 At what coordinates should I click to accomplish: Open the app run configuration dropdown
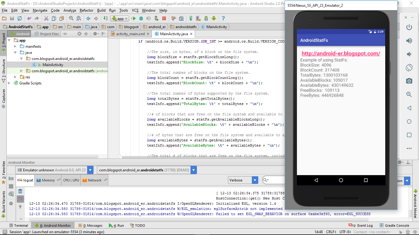click(x=120, y=18)
